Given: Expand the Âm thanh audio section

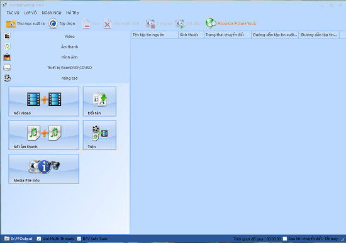Looking at the screenshot, I should pyautogui.click(x=66, y=46).
